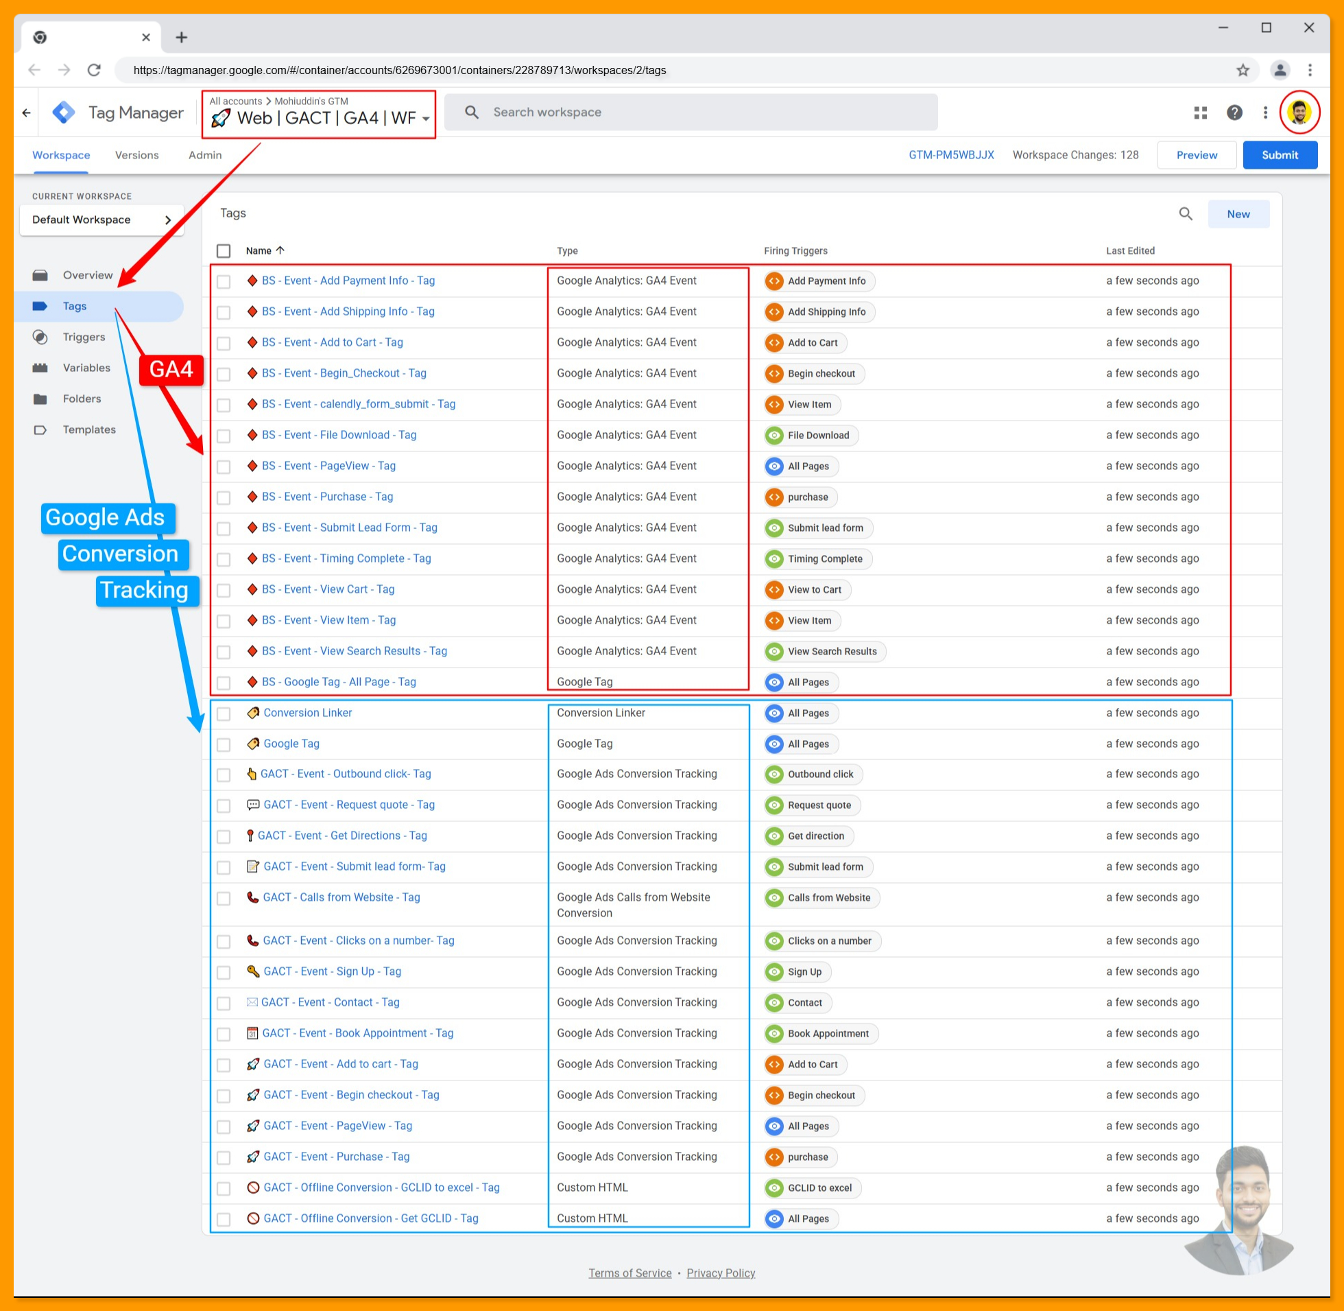Screen dimensions: 1344x1311
Task: Open the Templates section
Action: coord(88,429)
